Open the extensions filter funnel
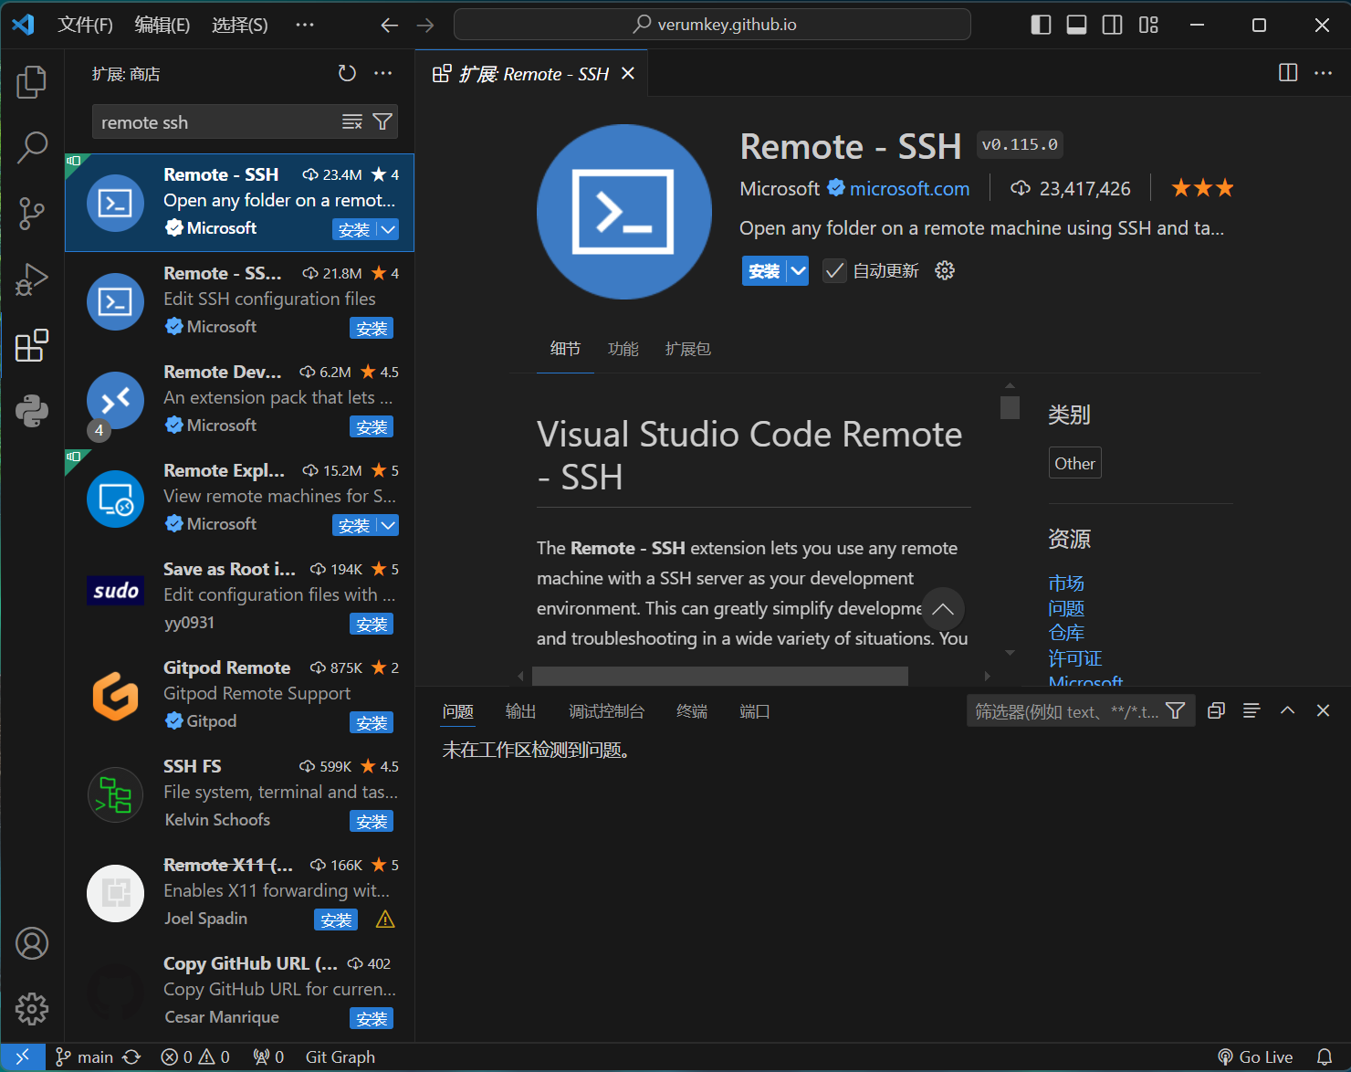Screen dimensions: 1351x1072 382,122
